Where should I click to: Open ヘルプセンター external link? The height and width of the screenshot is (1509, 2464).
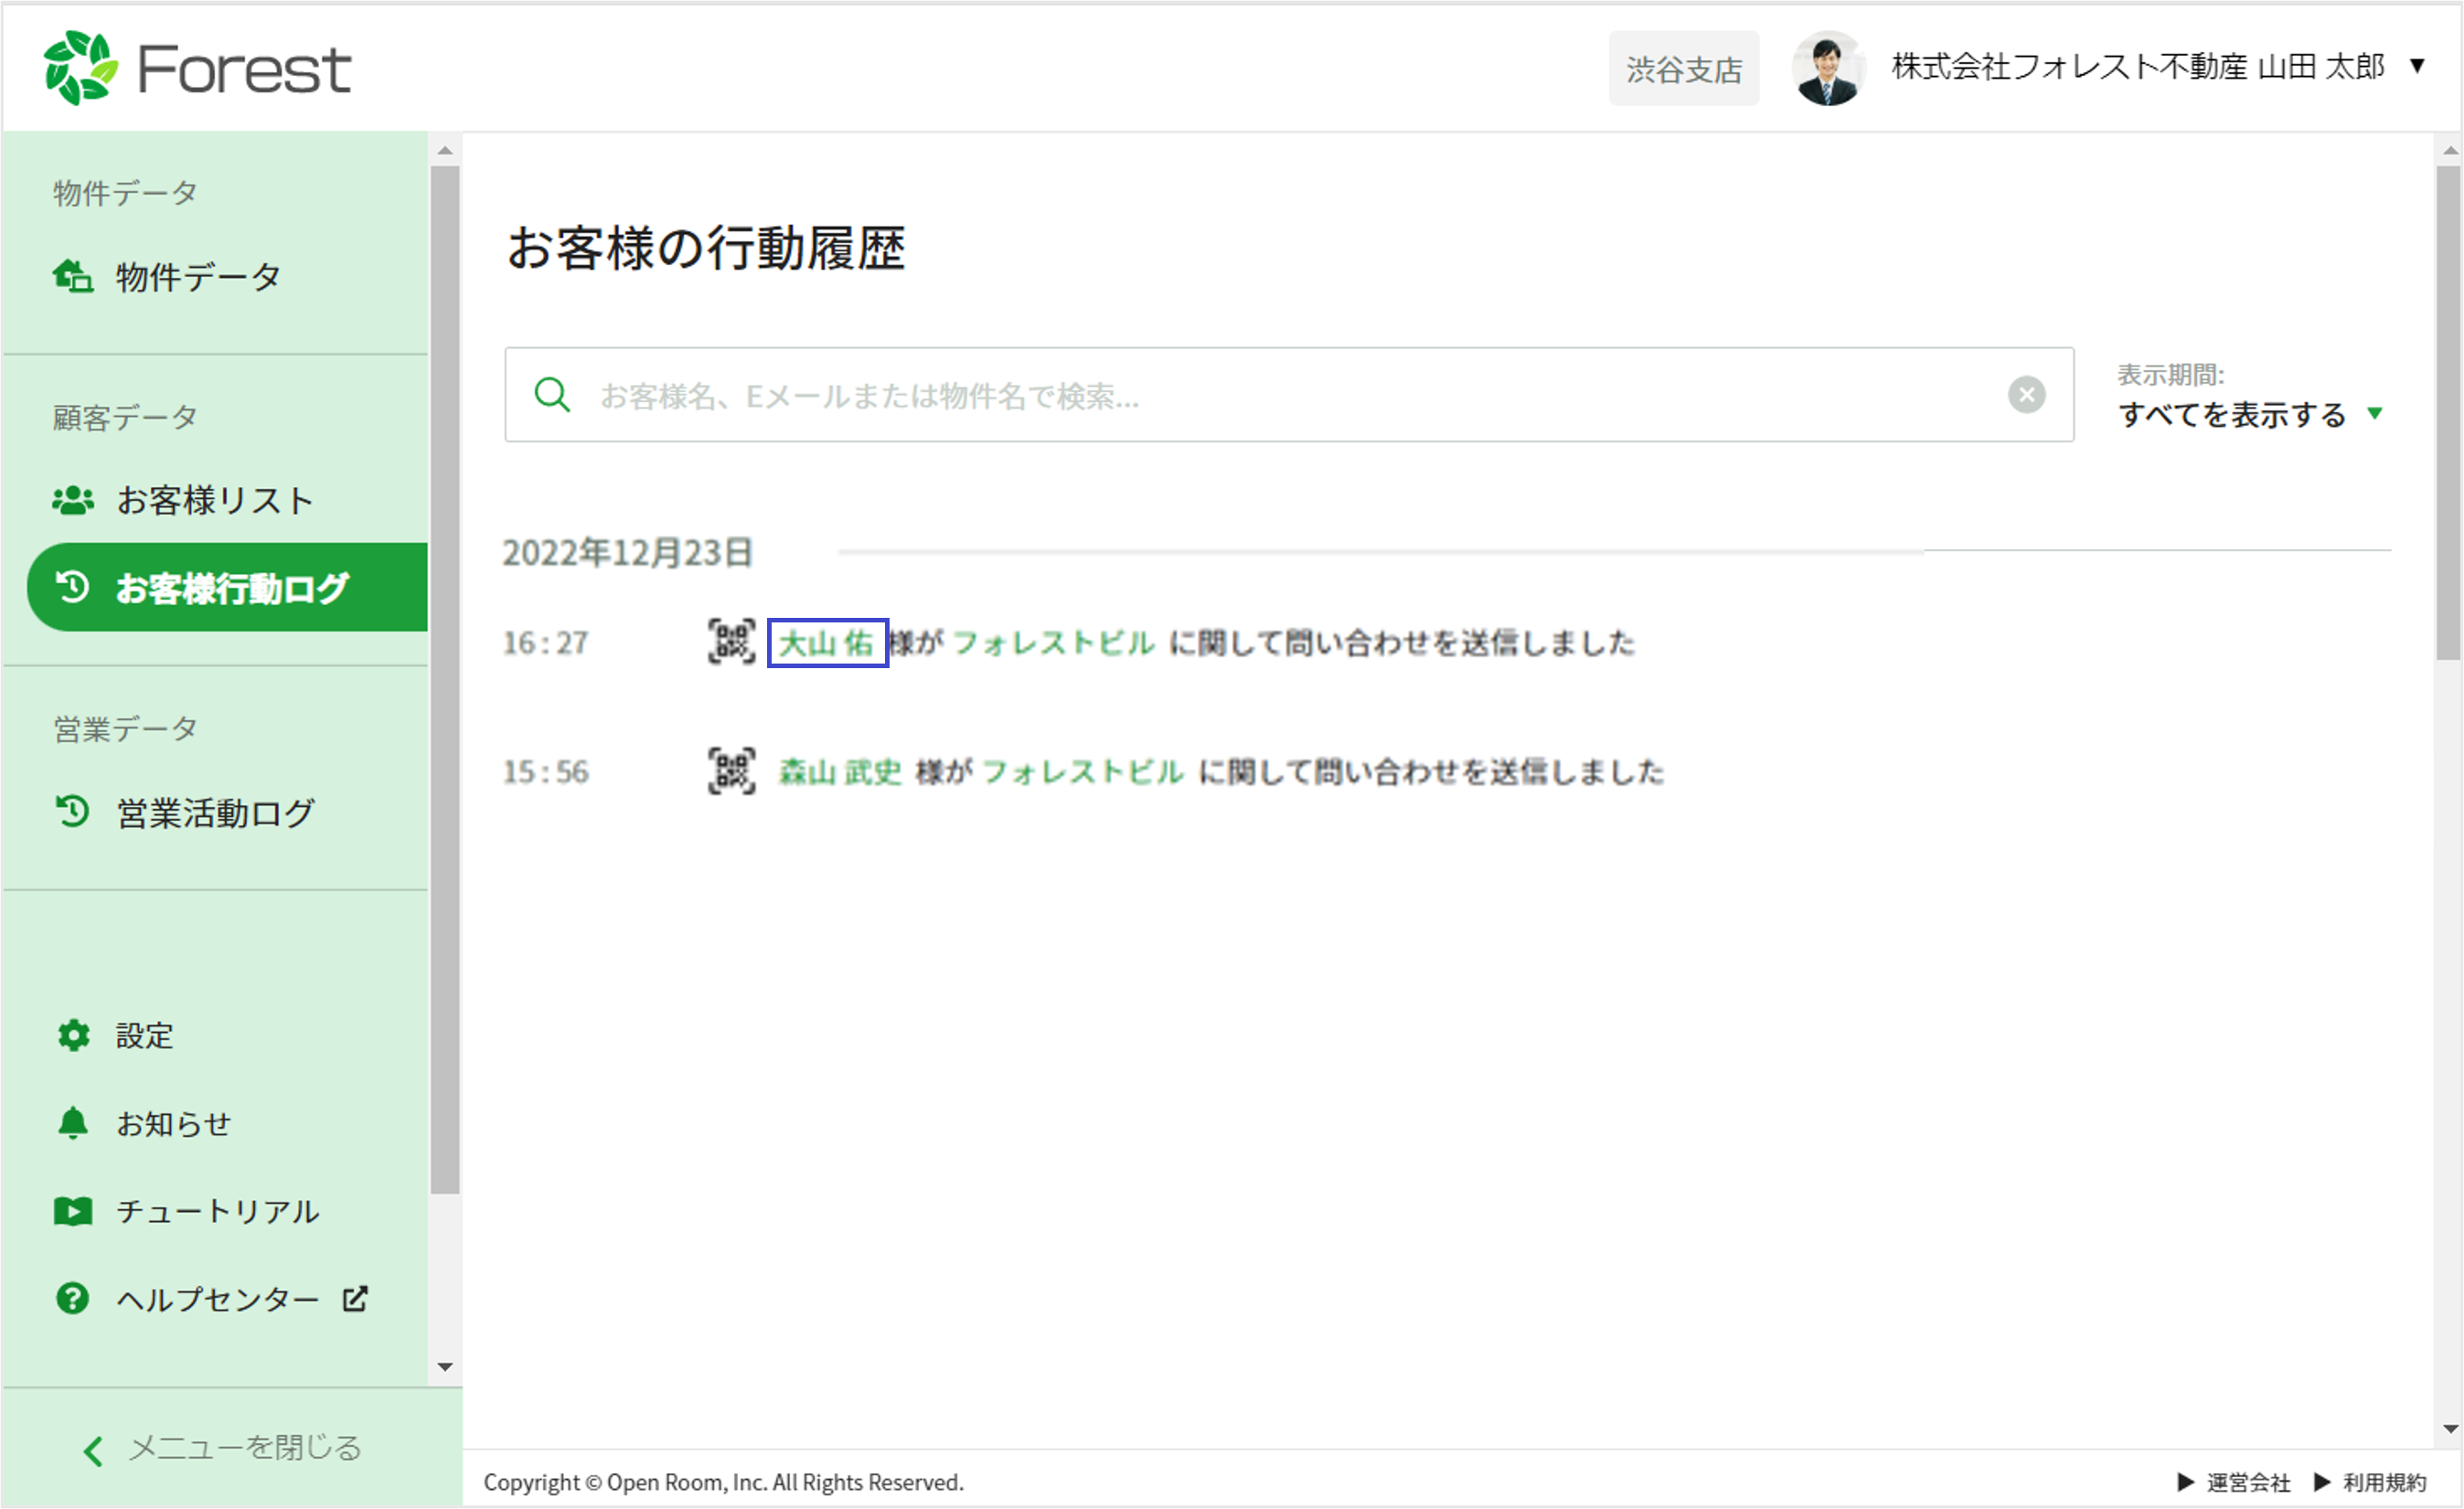[215, 1299]
